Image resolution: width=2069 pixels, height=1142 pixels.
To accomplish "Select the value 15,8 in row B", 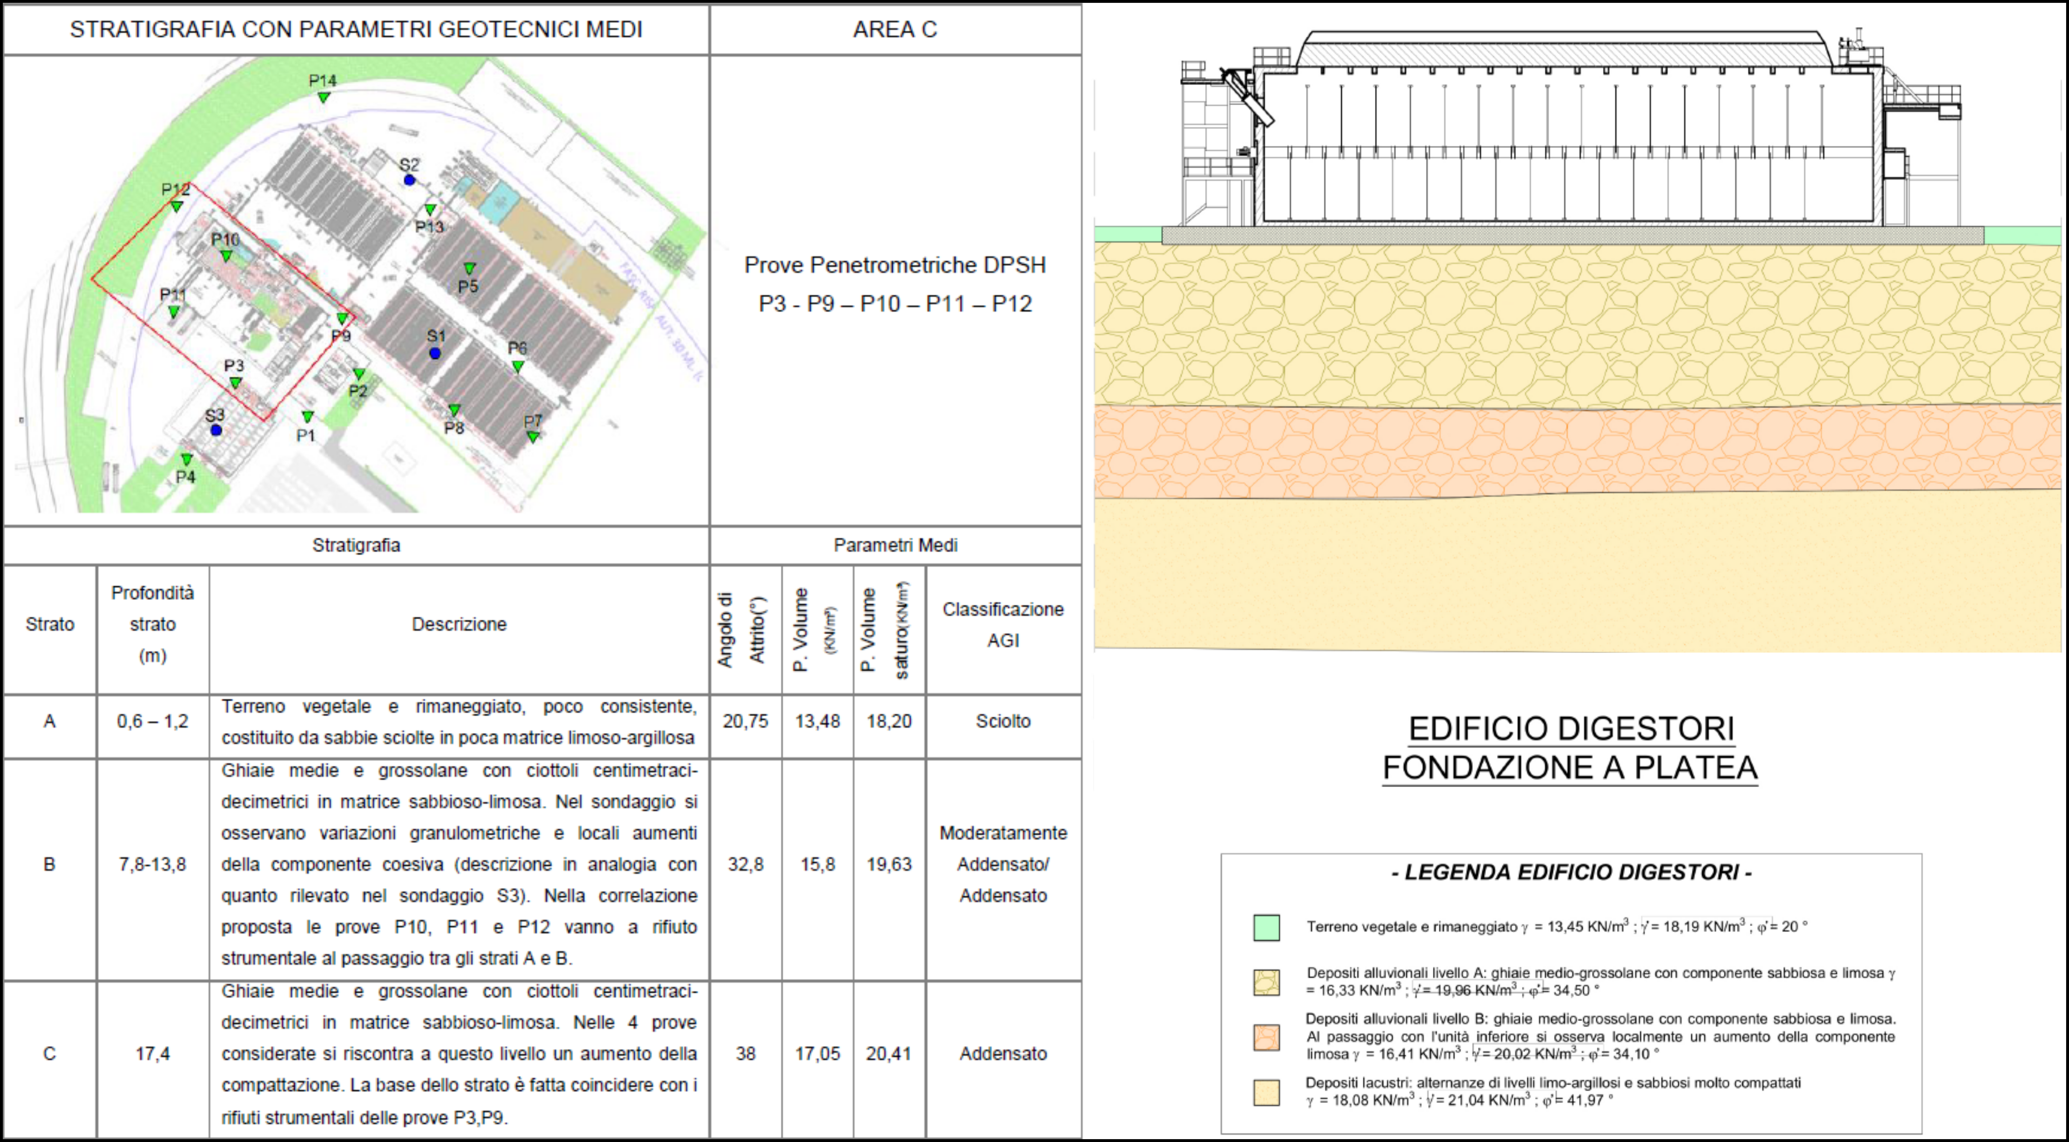I will click(x=817, y=864).
